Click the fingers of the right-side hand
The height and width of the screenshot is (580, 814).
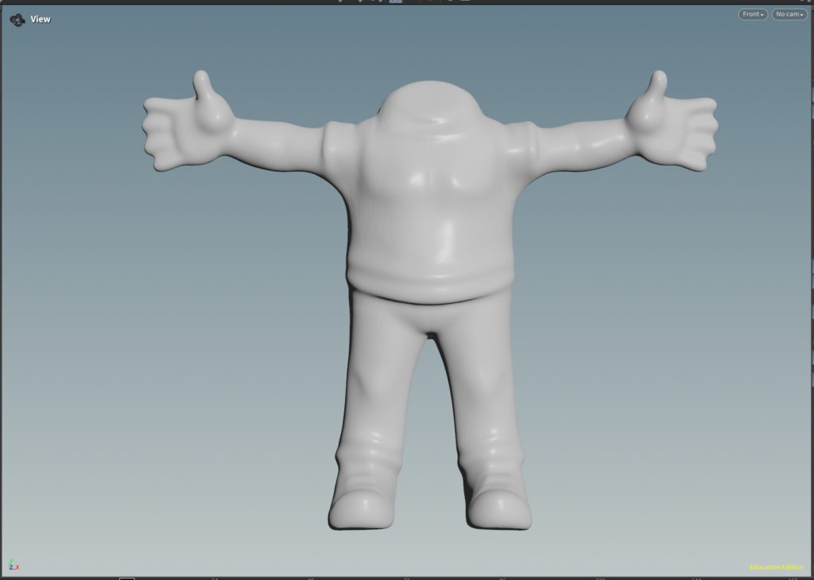pos(701,135)
